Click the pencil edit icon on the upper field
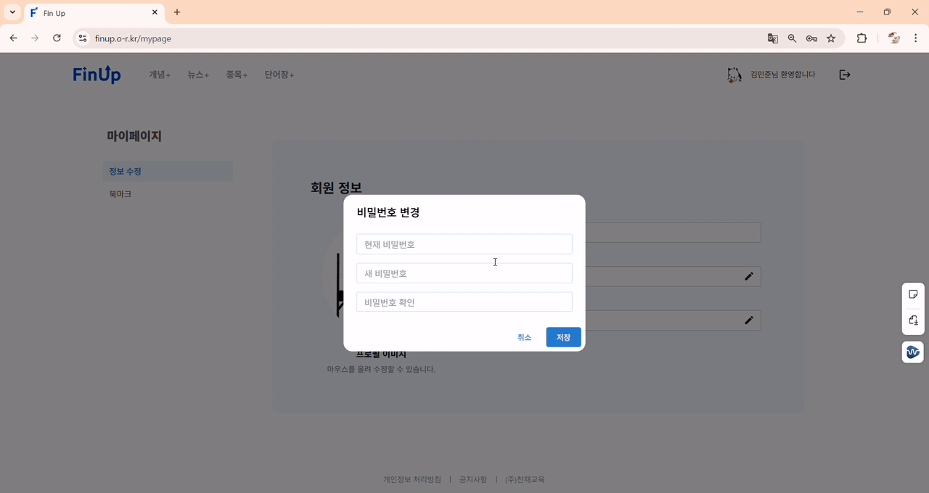Viewport: 929px width, 493px height. (x=748, y=276)
